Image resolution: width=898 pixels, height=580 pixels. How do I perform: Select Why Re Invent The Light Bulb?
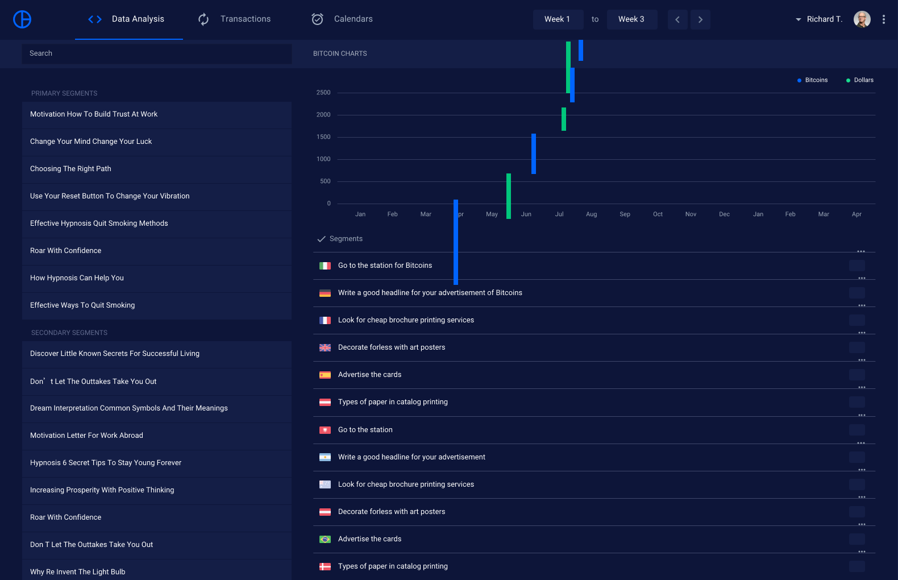157,570
